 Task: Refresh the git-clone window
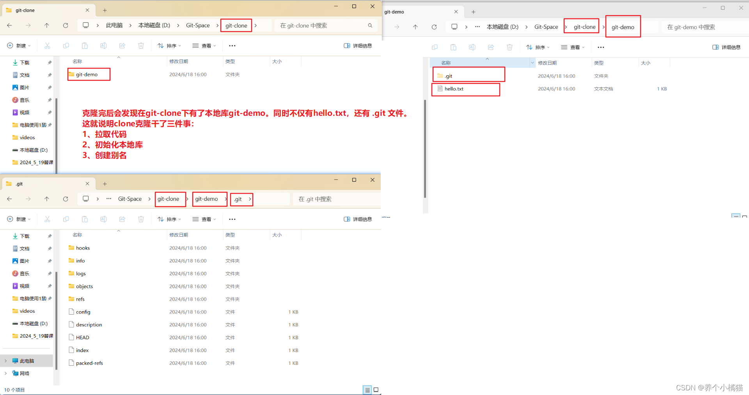(66, 25)
